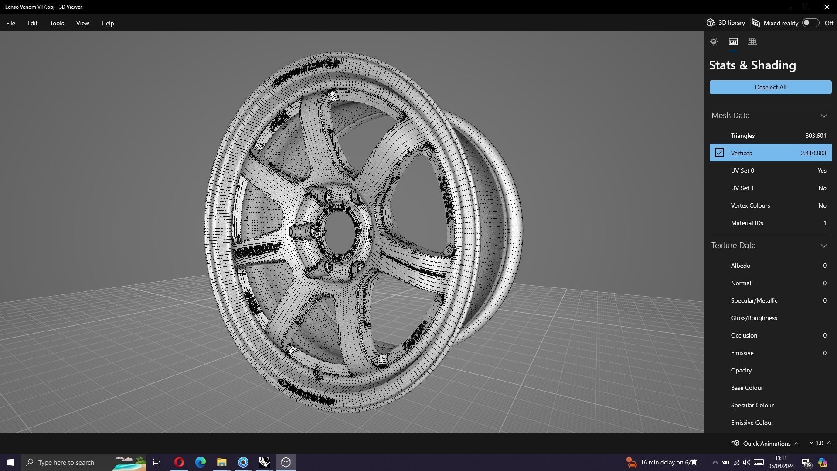The image size is (837, 471).
Task: Select the Stats & Shading panel icon
Action: pos(733,42)
